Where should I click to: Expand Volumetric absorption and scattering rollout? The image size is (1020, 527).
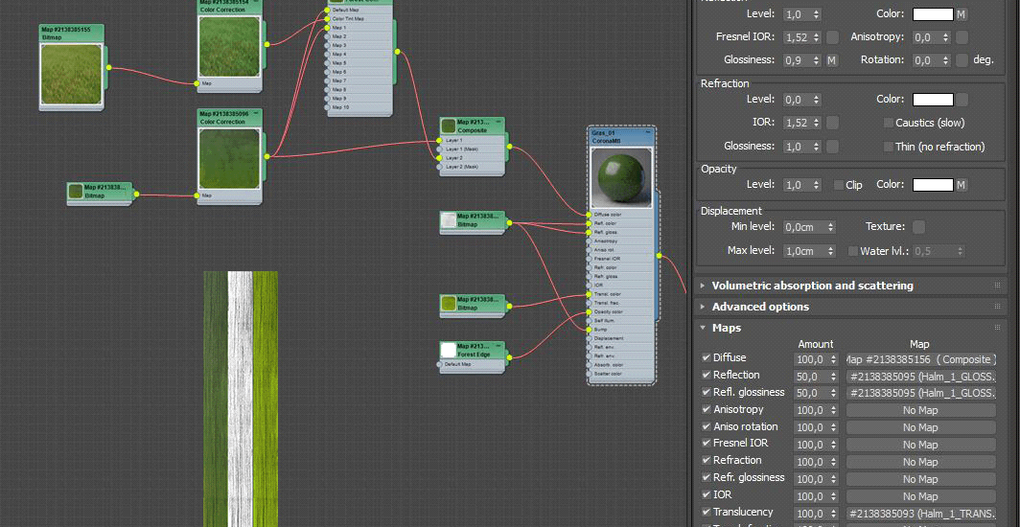tap(812, 286)
